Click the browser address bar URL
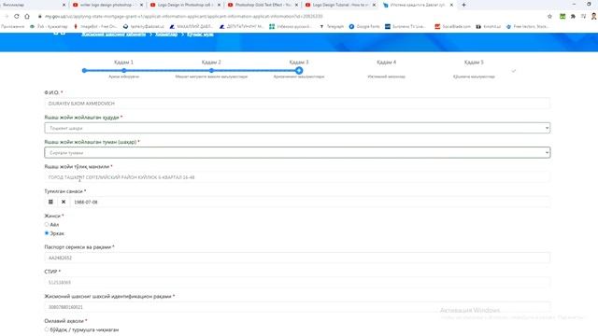598x336 pixels. 184,17
